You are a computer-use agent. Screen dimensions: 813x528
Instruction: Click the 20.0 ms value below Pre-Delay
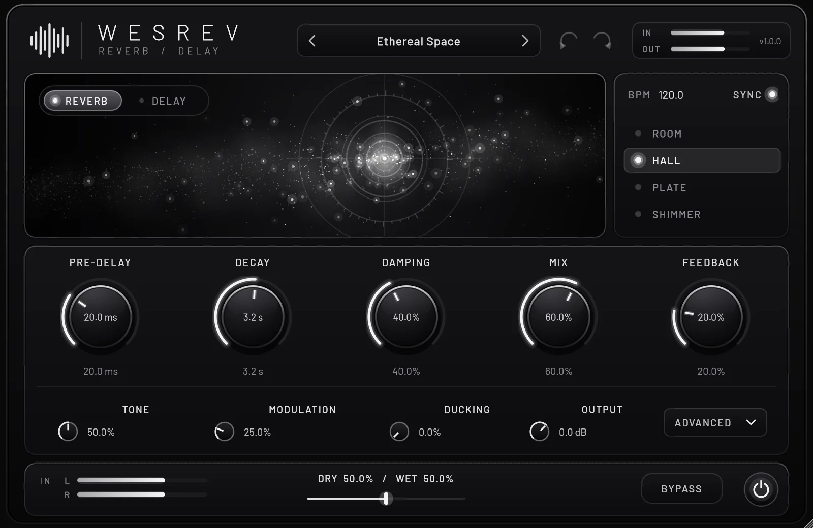[100, 371]
